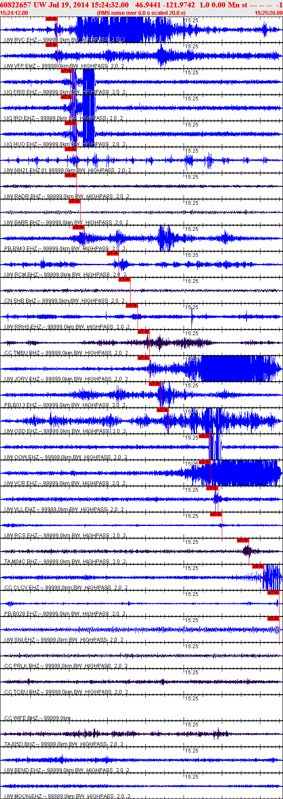The width and height of the screenshot is (283, 799).
Task: Select the 'UW RCM EHZ' label
Action: pos(21,275)
